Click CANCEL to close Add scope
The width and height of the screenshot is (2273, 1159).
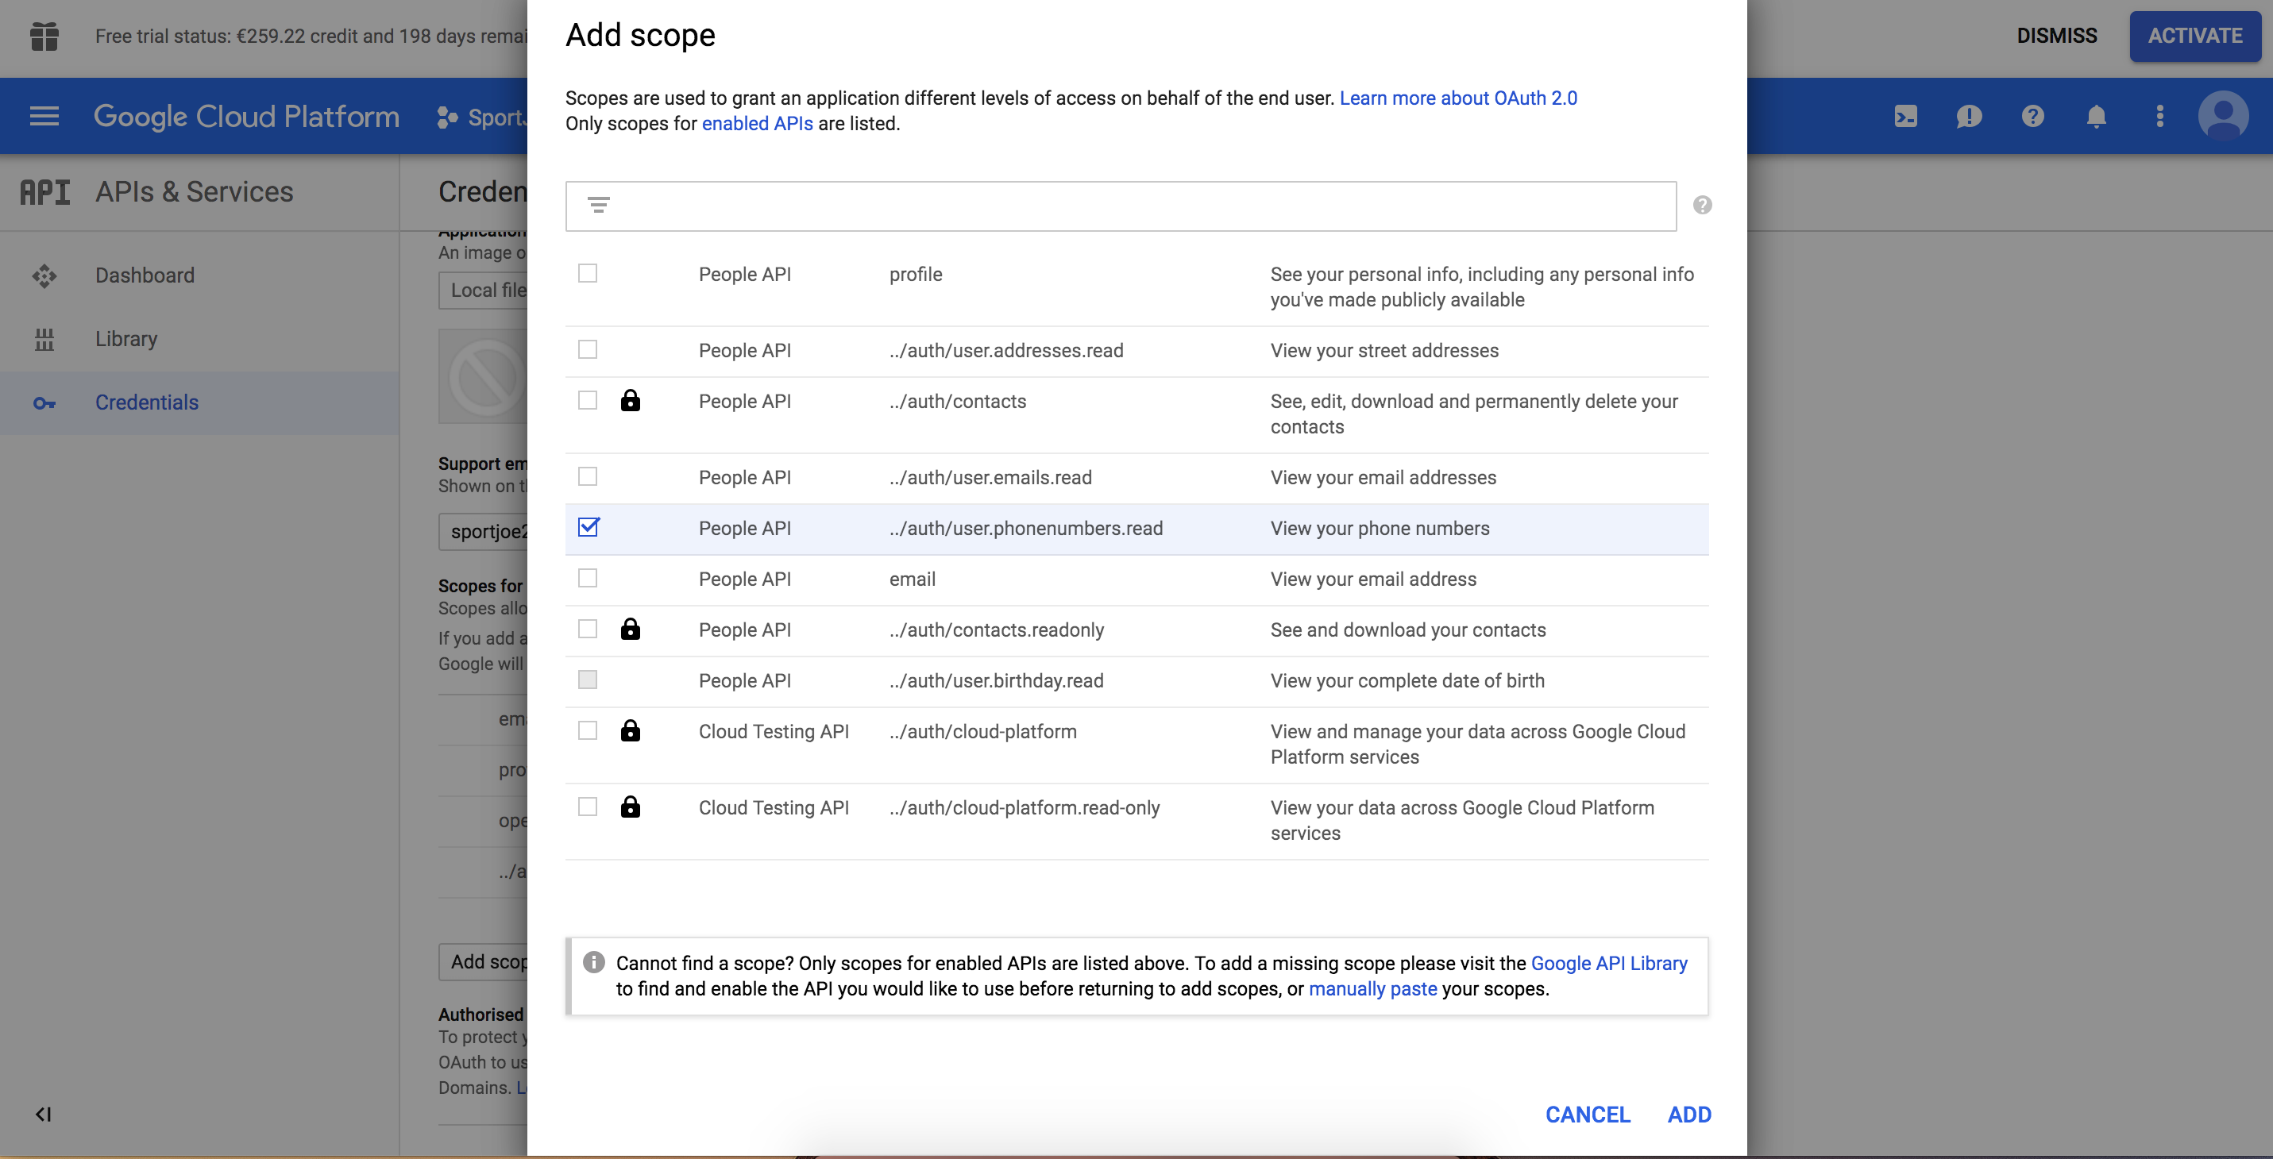click(x=1588, y=1115)
